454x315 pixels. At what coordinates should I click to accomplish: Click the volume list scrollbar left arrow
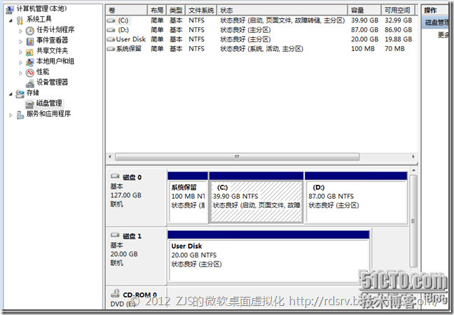[110, 157]
